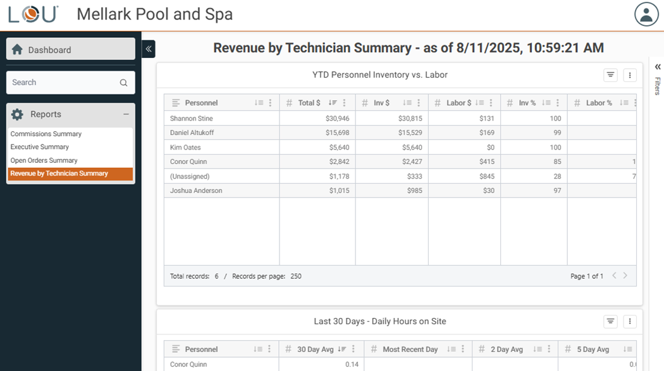Open 2 Day Avg column menu
Screen dimensions: 664x371
pyautogui.click(x=549, y=349)
